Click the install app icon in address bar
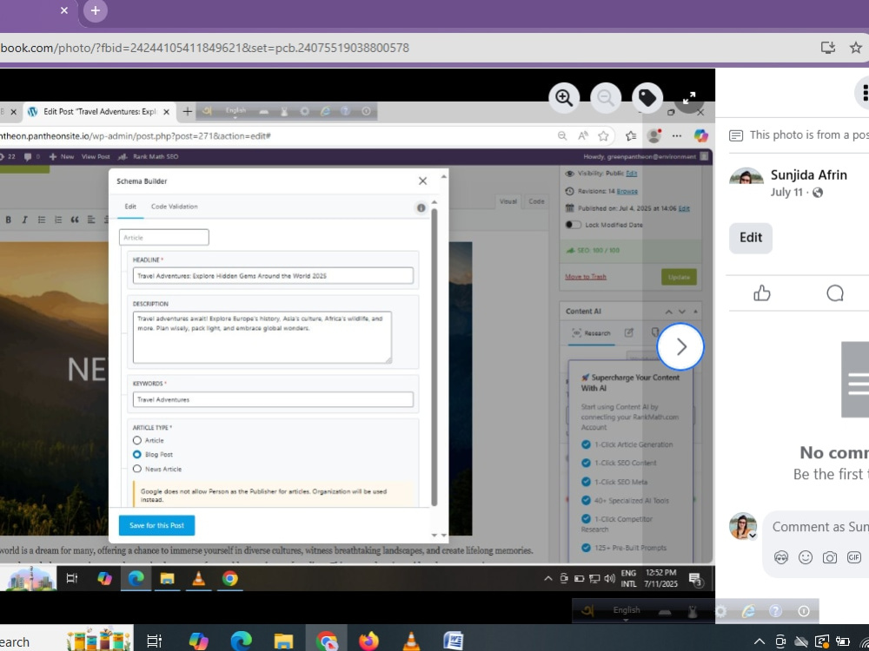Screen dimensions: 869x651 point(828,48)
